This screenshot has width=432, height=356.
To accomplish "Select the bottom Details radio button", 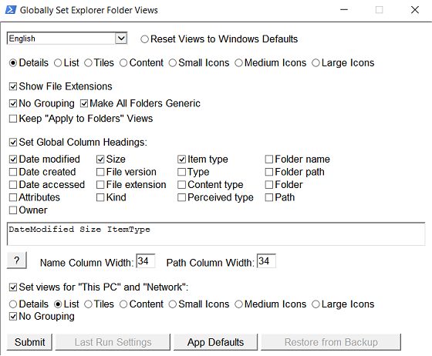I will (x=13, y=304).
